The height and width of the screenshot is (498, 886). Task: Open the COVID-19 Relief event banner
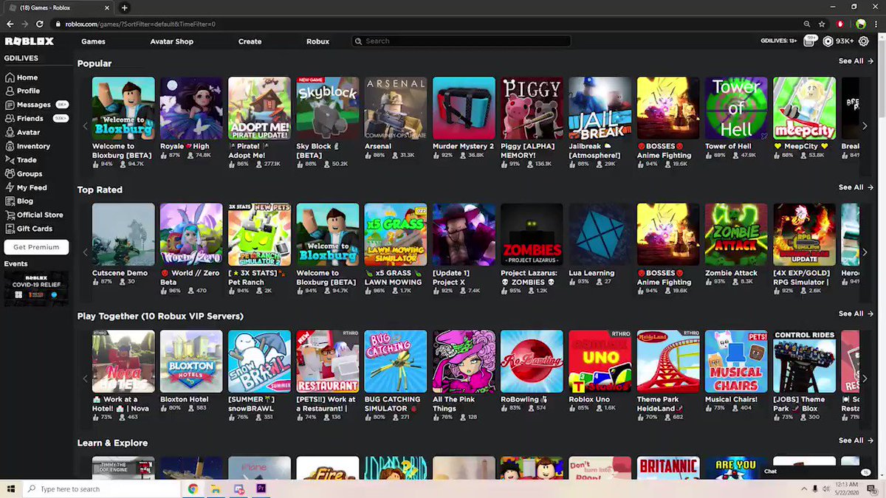click(36, 287)
